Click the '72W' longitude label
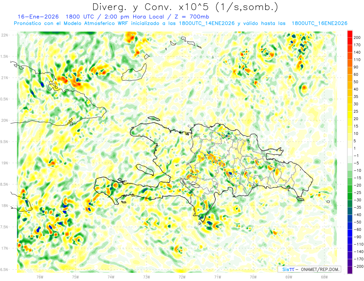 tap(182, 277)
